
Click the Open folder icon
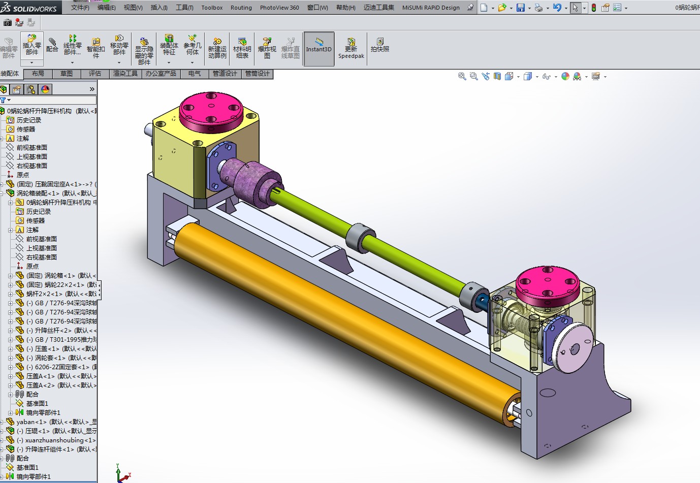[502, 8]
